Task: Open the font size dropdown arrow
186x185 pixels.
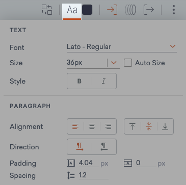Action: pyautogui.click(x=114, y=63)
